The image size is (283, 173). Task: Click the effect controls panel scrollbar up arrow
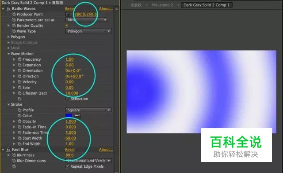pyautogui.click(x=117, y=9)
